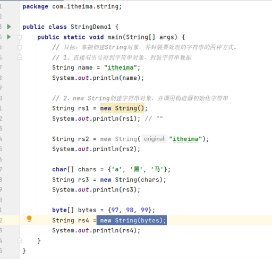Click println(rs3) statement

pyautogui.click(x=96, y=190)
